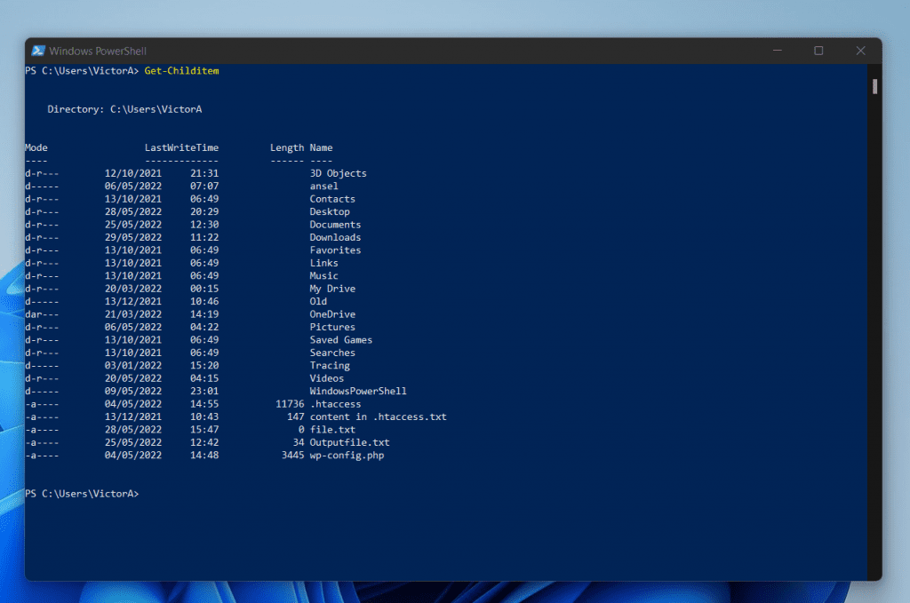The height and width of the screenshot is (603, 910).
Task: Click the 'wp-config.php' file name
Action: point(347,456)
